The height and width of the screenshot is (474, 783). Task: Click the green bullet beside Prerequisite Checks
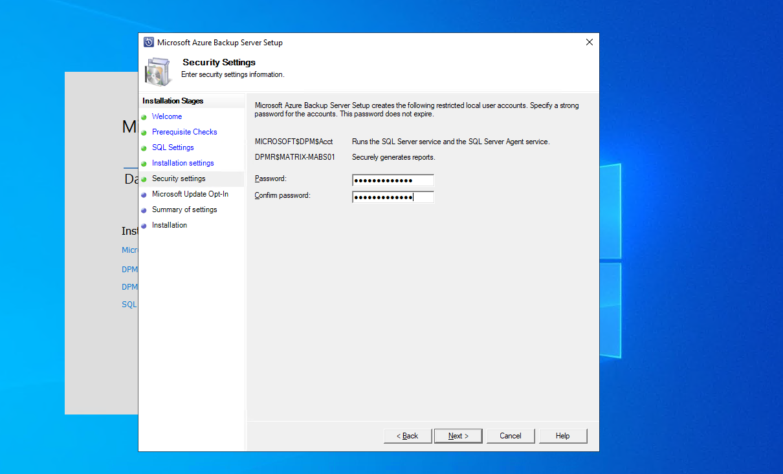click(x=144, y=133)
